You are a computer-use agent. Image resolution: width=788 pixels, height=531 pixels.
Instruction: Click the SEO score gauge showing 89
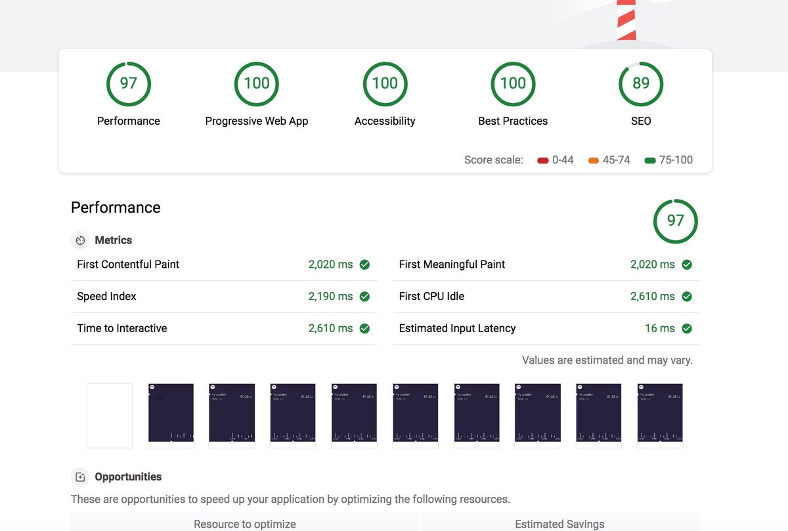click(x=641, y=83)
